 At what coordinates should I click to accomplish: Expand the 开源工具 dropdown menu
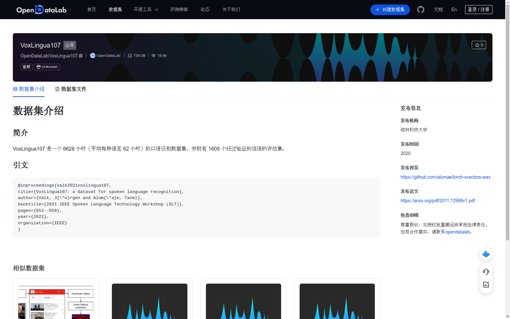146,10
